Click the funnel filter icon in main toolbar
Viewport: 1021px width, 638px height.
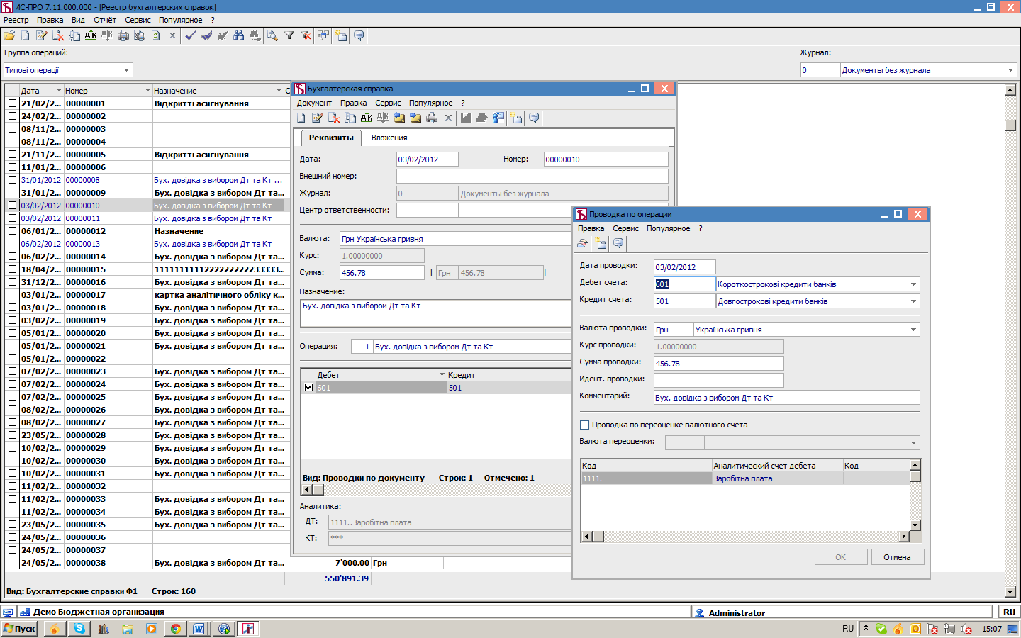289,35
